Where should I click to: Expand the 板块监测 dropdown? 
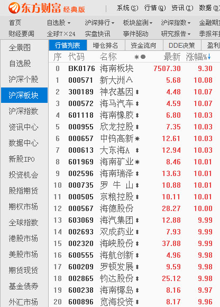pyautogui.click(x=138, y=23)
